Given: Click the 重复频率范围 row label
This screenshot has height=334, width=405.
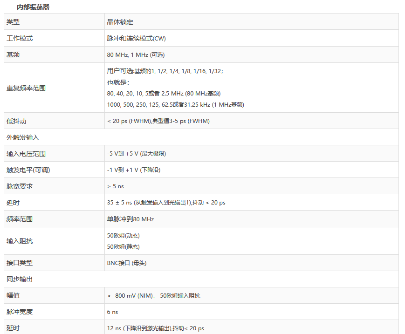Looking at the screenshot, I should [x=26, y=88].
